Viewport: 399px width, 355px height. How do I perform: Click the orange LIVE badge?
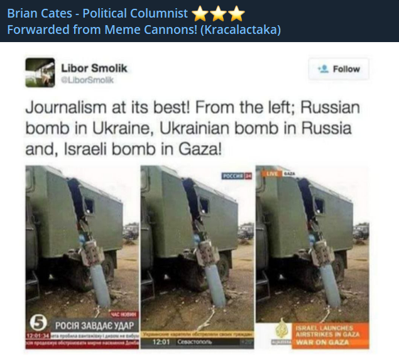(272, 173)
